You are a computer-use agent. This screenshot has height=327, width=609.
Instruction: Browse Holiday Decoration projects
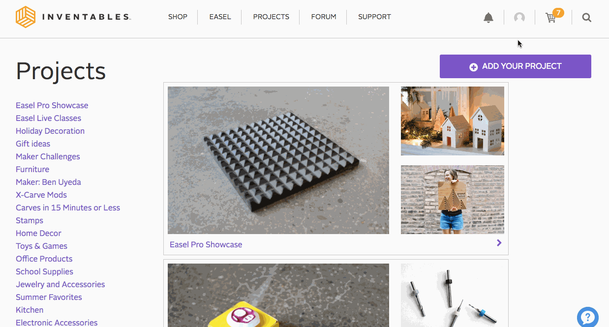point(50,131)
